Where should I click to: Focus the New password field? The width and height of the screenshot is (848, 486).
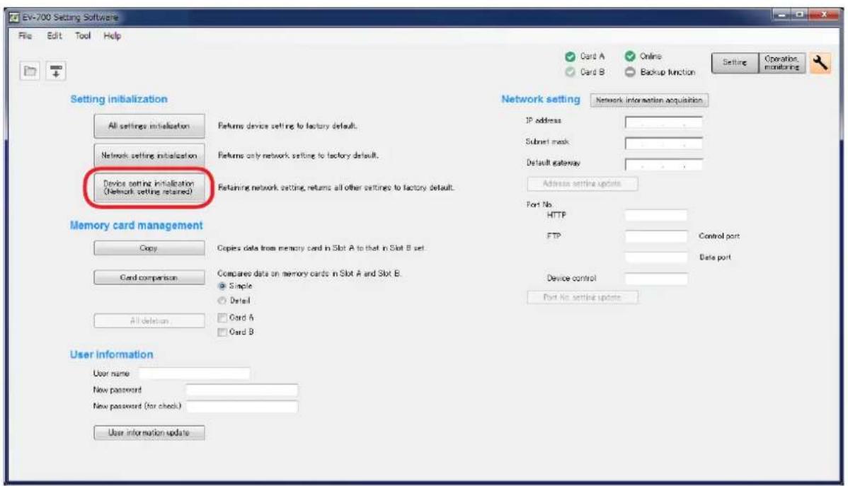[x=242, y=390]
